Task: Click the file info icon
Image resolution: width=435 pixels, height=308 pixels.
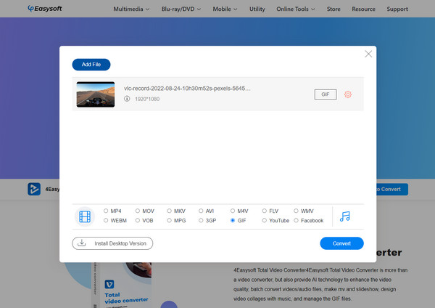Action: [x=127, y=99]
